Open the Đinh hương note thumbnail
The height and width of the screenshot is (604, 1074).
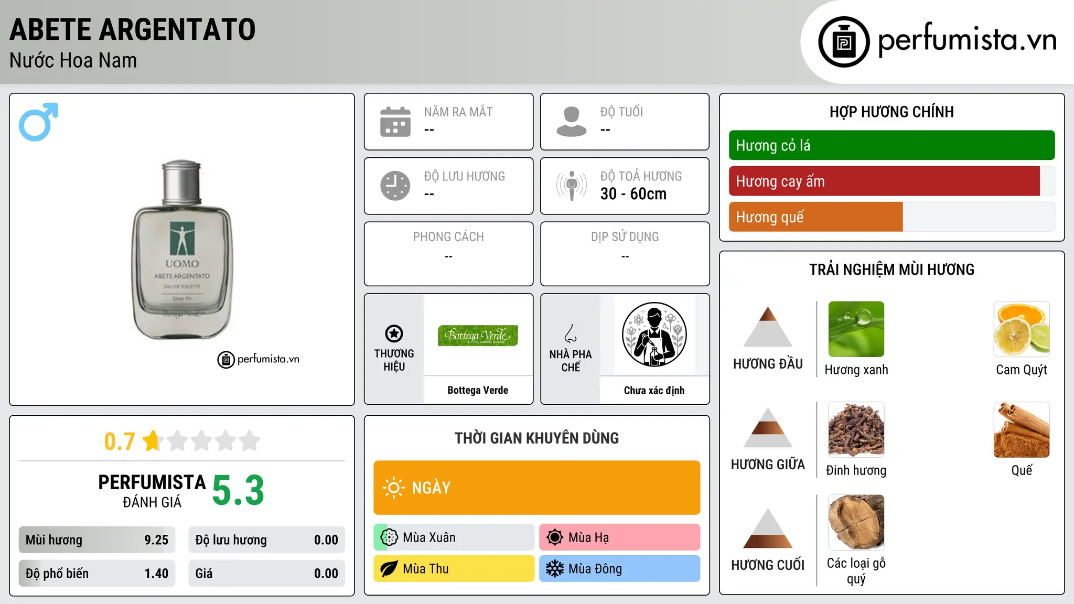click(x=856, y=430)
